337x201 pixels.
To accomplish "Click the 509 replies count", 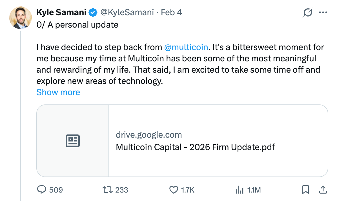I will [x=56, y=190].
